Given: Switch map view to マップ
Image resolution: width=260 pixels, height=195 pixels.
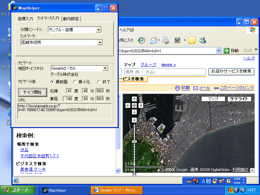Looking at the screenshot, I should [213, 99].
